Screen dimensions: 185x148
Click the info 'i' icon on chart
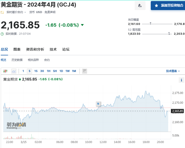pos(181,80)
